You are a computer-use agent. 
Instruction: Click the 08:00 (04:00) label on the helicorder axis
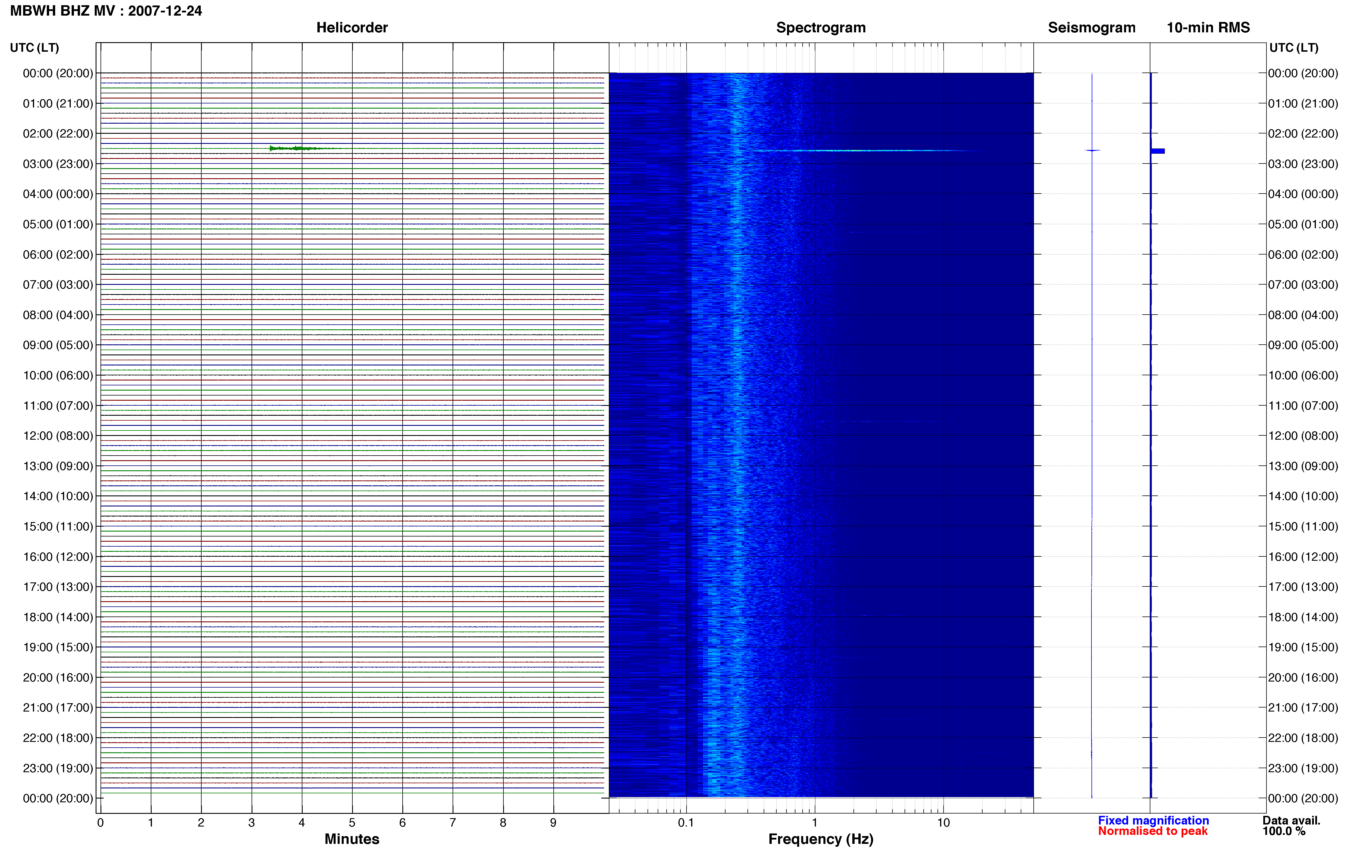point(58,315)
